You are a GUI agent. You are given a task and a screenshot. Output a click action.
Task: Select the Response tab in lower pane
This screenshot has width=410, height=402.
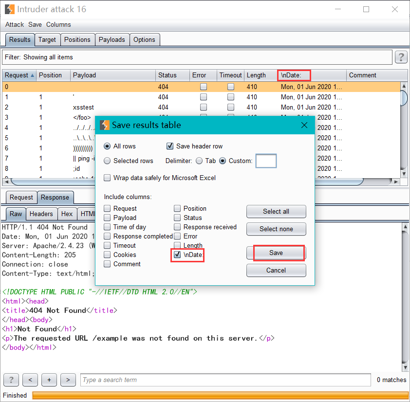tap(55, 197)
